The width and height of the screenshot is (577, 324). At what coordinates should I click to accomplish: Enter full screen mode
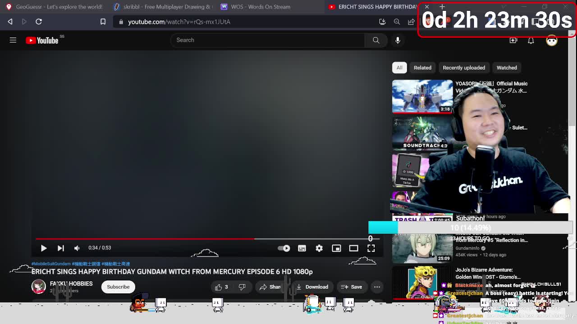click(x=371, y=248)
